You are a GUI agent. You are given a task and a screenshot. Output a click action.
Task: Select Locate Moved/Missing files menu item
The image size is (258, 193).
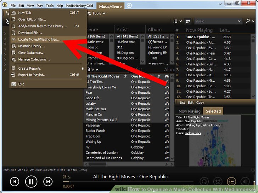pos(49,39)
